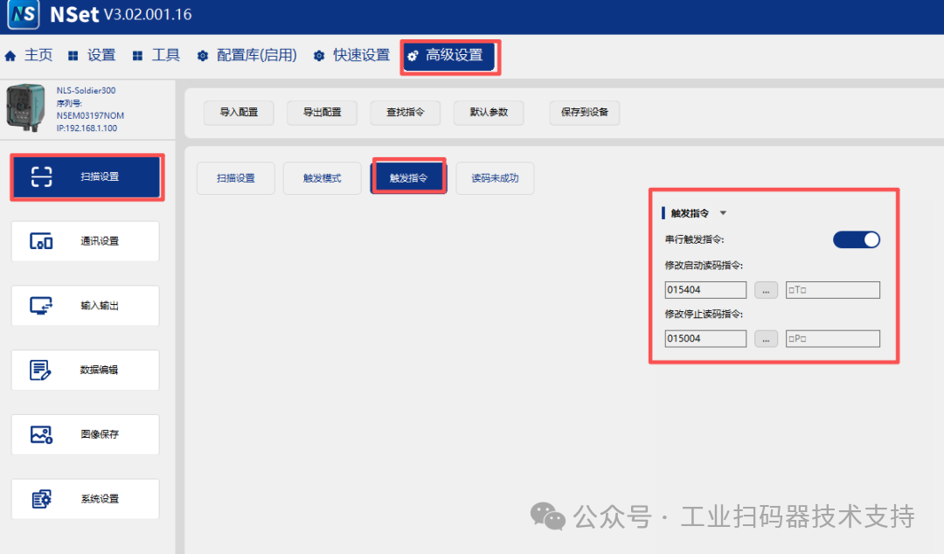Click the 修改停止读码指令 label
The width and height of the screenshot is (944, 554).
[x=704, y=315]
